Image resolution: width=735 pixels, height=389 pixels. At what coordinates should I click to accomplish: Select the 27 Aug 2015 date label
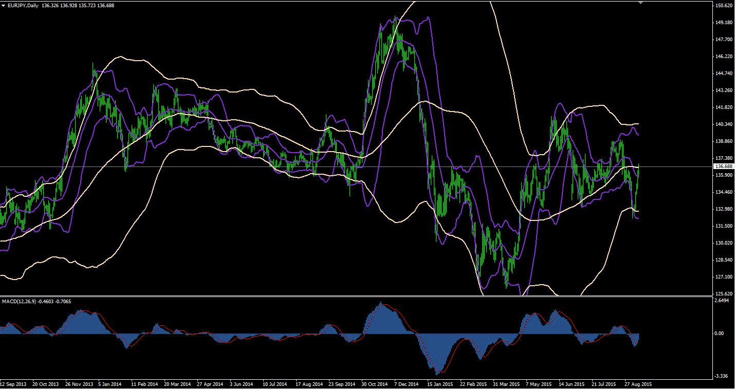[x=637, y=384]
